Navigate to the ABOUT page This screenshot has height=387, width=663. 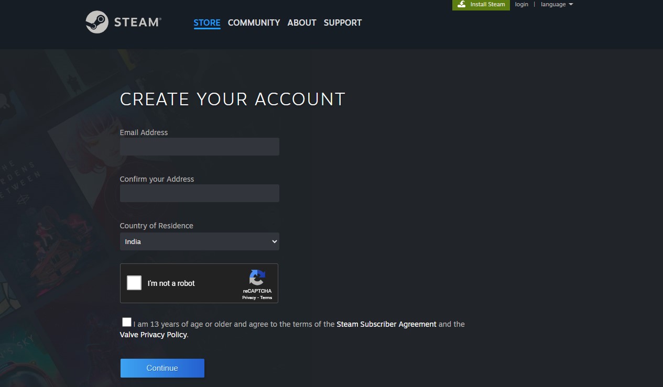(x=302, y=23)
